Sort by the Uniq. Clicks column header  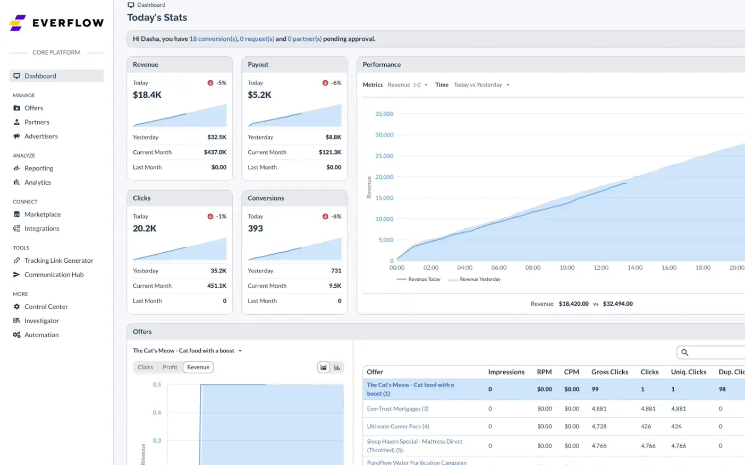tap(688, 372)
